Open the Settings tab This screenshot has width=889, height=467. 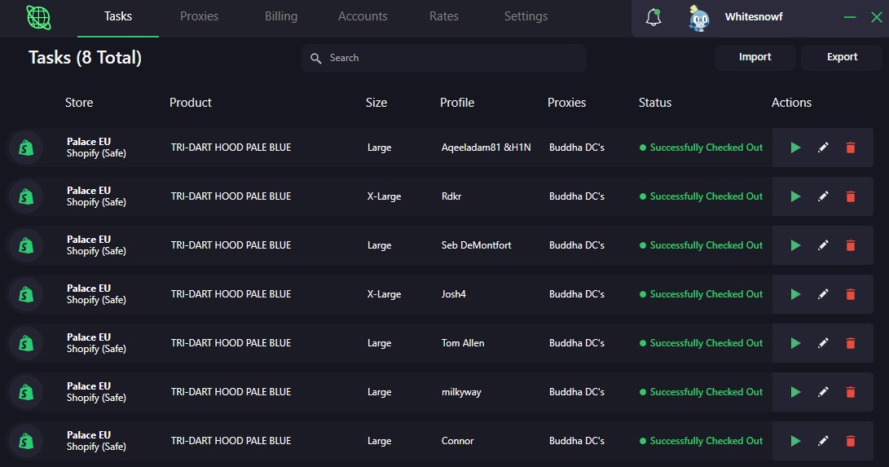click(x=526, y=16)
